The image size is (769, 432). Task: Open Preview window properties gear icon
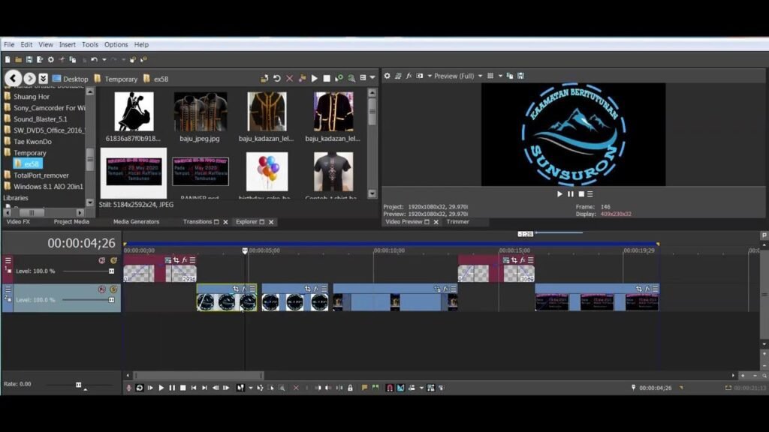(x=387, y=76)
